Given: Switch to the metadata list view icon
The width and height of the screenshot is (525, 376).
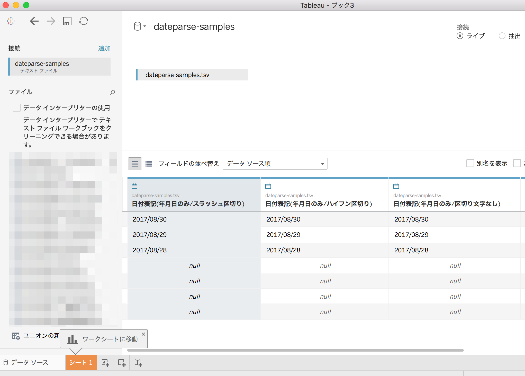Looking at the screenshot, I should coord(149,163).
